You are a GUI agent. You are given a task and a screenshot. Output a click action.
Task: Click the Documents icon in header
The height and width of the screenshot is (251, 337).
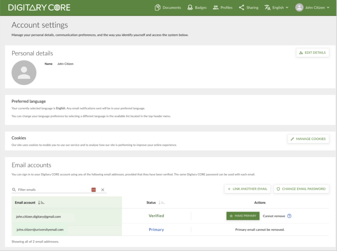pyautogui.click(x=157, y=8)
